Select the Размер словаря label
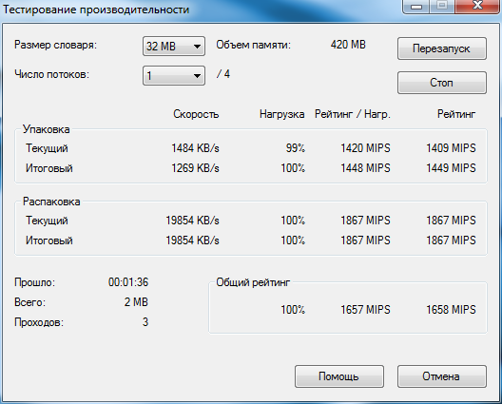502x404 pixels. (x=55, y=45)
